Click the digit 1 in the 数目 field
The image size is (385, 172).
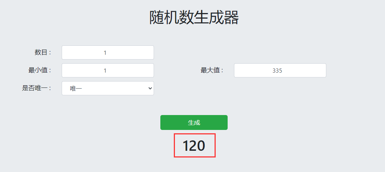pyautogui.click(x=105, y=52)
